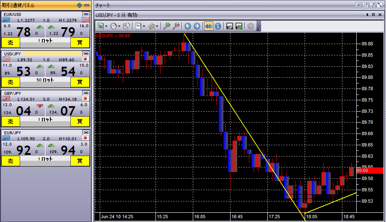This screenshot has height=222, width=386.
Task: Expand the time period clock dropdown
Action: click(119, 26)
